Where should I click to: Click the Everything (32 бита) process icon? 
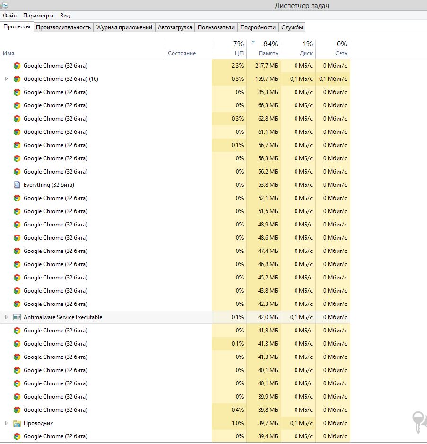point(17,185)
